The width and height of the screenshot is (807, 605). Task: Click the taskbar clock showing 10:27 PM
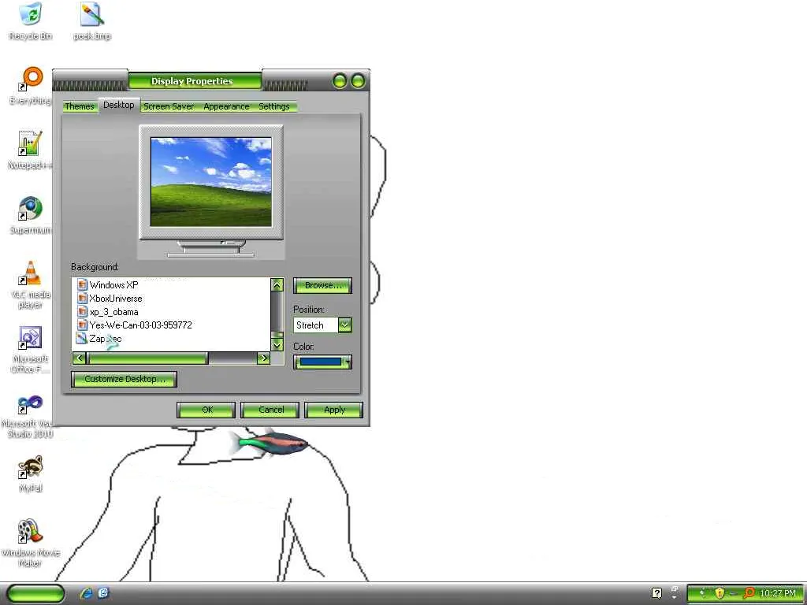point(778,593)
